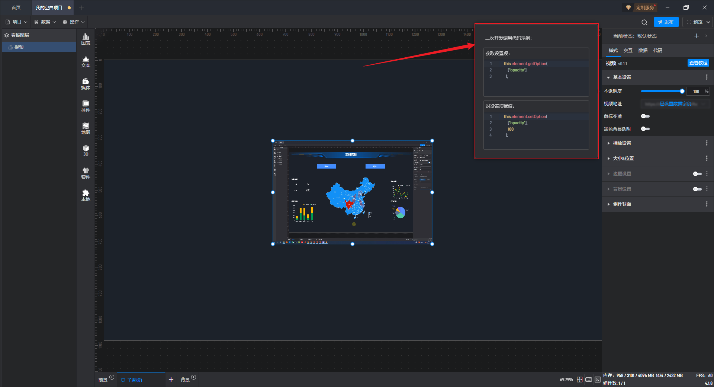
Task: Click the 发布 publish button
Action: (666, 22)
